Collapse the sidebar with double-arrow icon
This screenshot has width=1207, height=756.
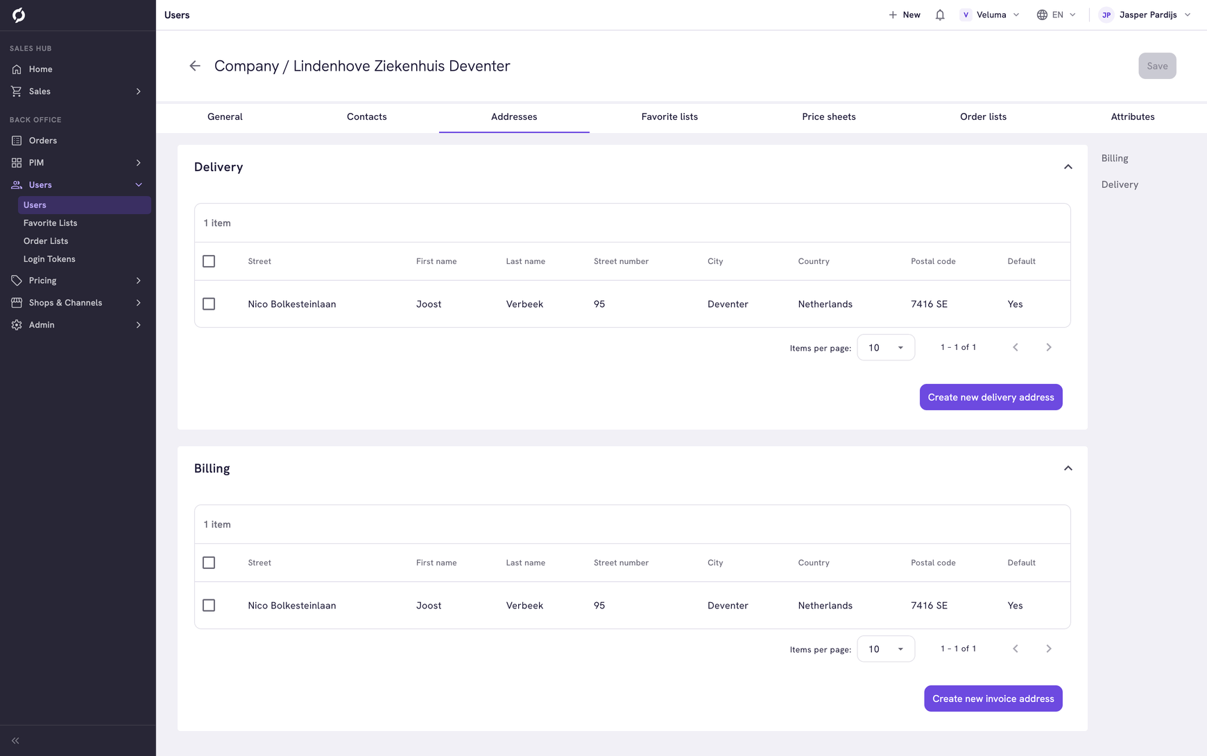pyautogui.click(x=15, y=741)
